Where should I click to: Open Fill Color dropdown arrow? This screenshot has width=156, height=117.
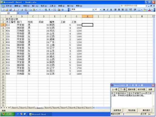[147, 10]
